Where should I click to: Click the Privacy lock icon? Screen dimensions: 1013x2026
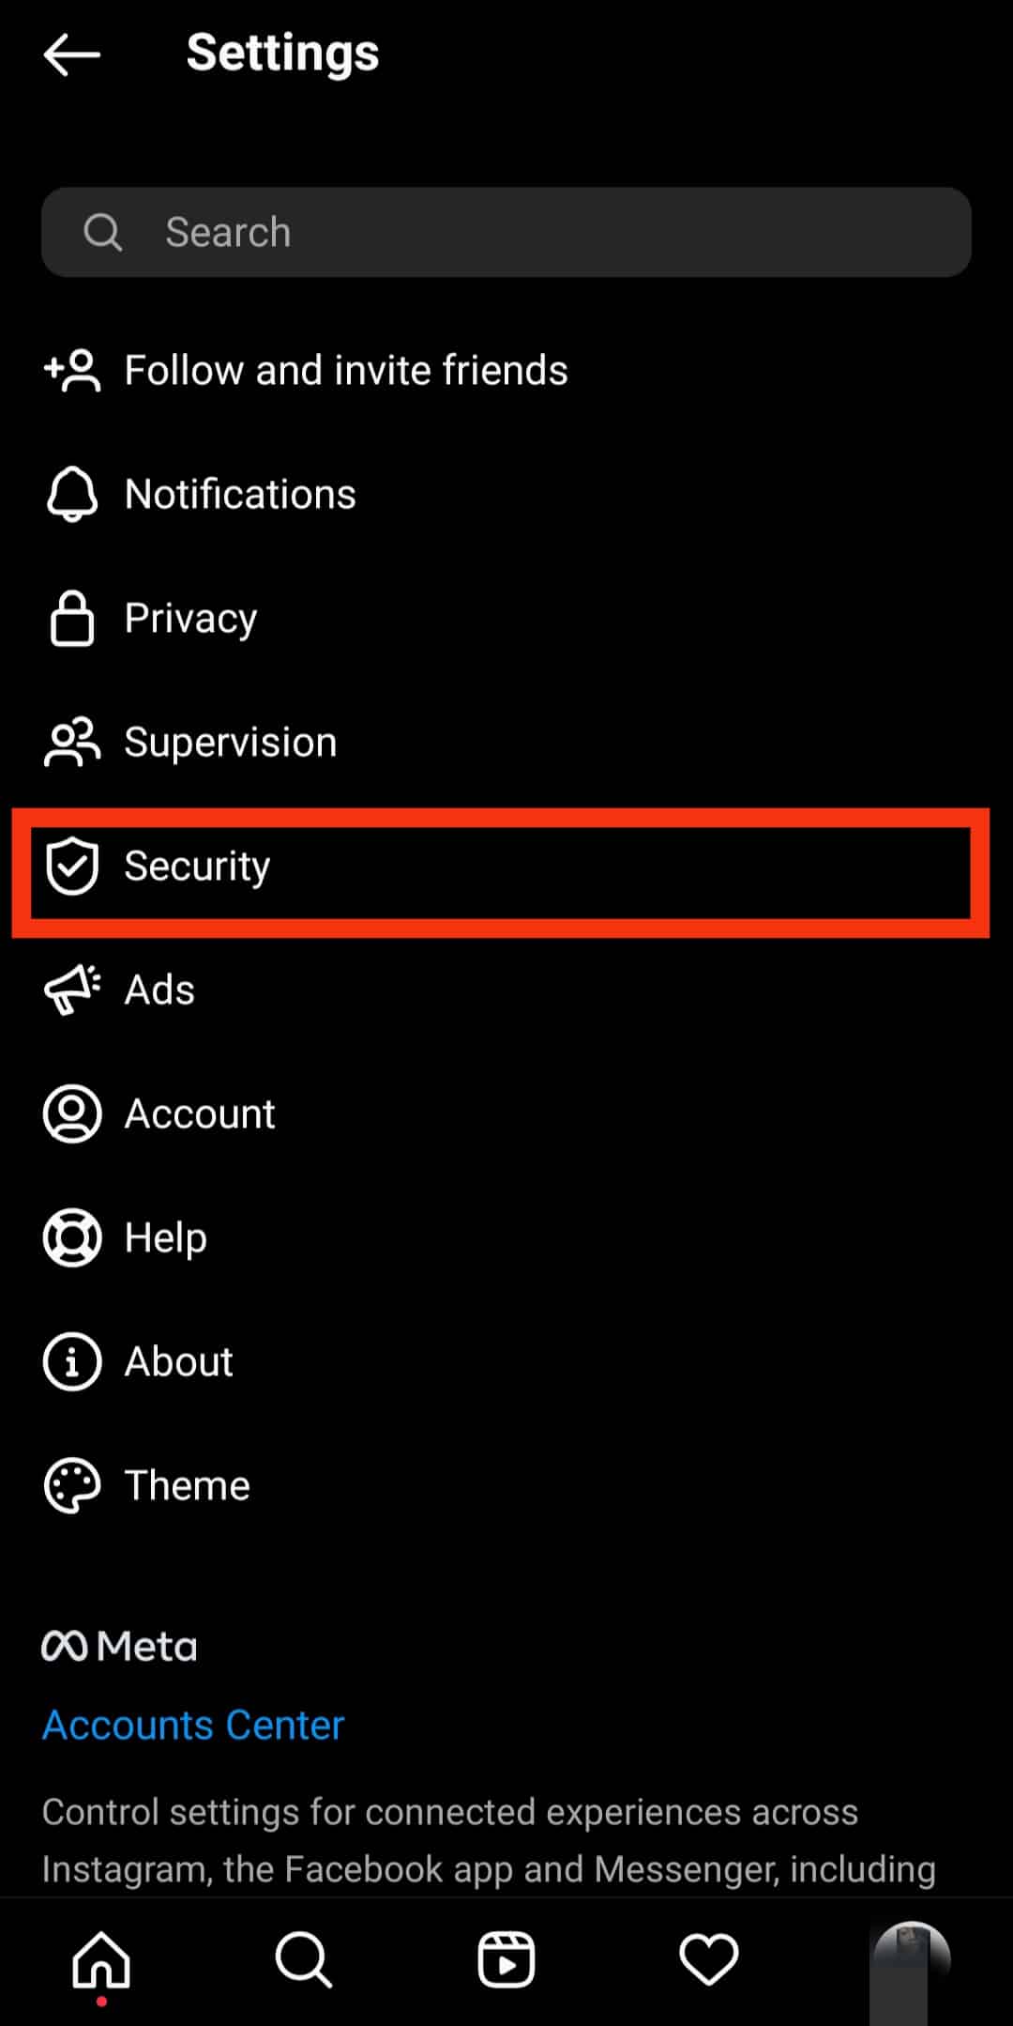72,618
